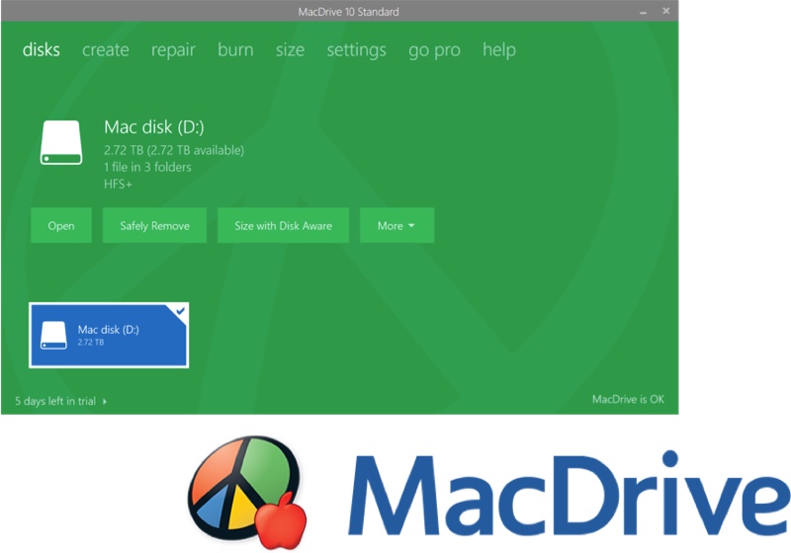Click arrow next to trial days text

point(105,401)
